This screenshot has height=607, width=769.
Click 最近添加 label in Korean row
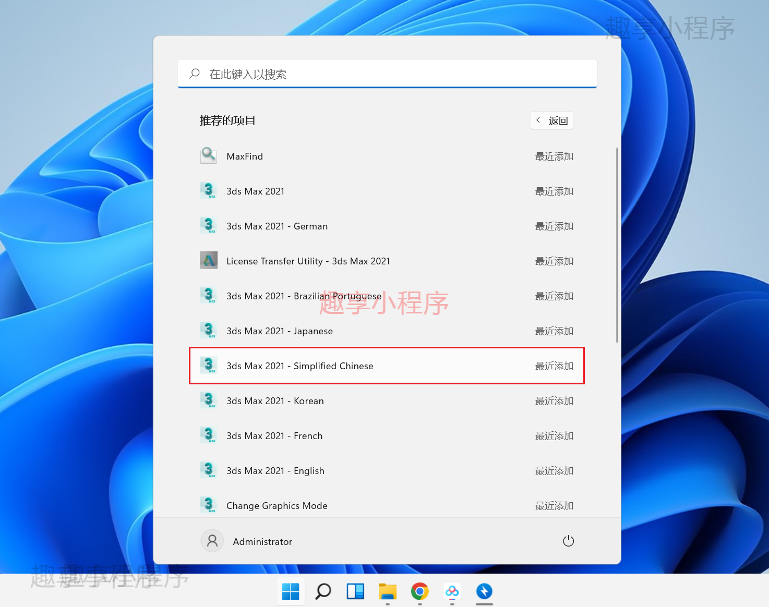click(x=554, y=400)
